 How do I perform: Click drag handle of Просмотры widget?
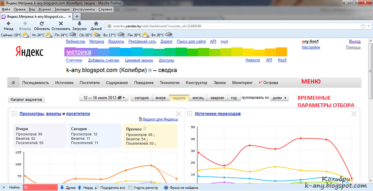(x=14, y=114)
